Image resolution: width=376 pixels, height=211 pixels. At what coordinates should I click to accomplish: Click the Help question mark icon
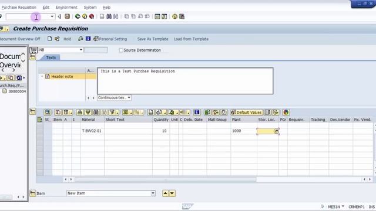pos(175,16)
